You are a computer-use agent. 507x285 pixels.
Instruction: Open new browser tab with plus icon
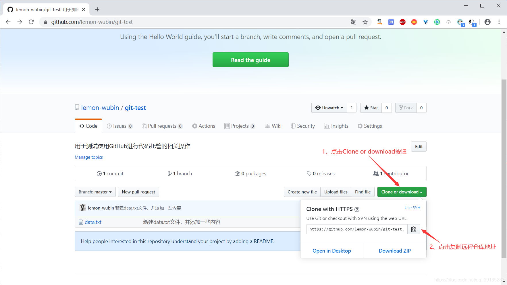click(x=97, y=9)
